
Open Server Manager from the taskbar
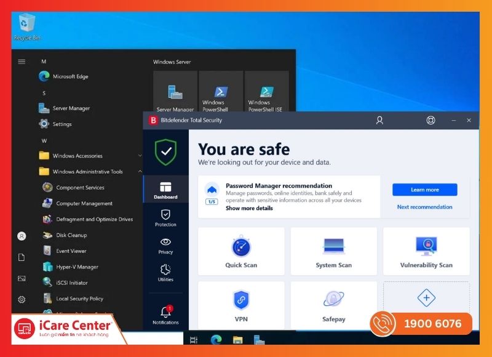pos(259,340)
